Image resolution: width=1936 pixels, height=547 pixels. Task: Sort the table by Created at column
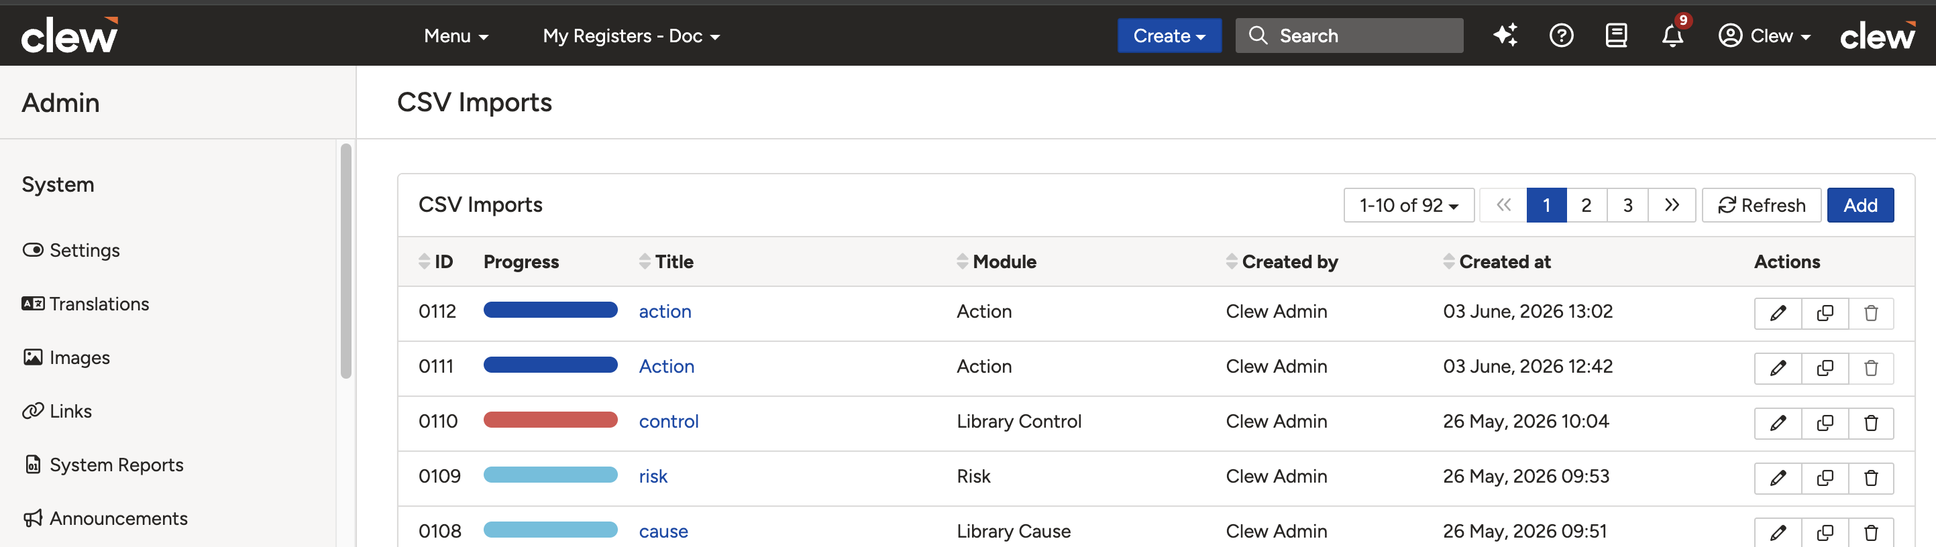tap(1497, 261)
